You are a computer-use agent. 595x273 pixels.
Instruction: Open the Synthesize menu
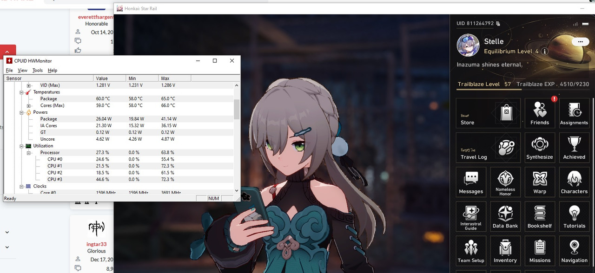pyautogui.click(x=540, y=148)
